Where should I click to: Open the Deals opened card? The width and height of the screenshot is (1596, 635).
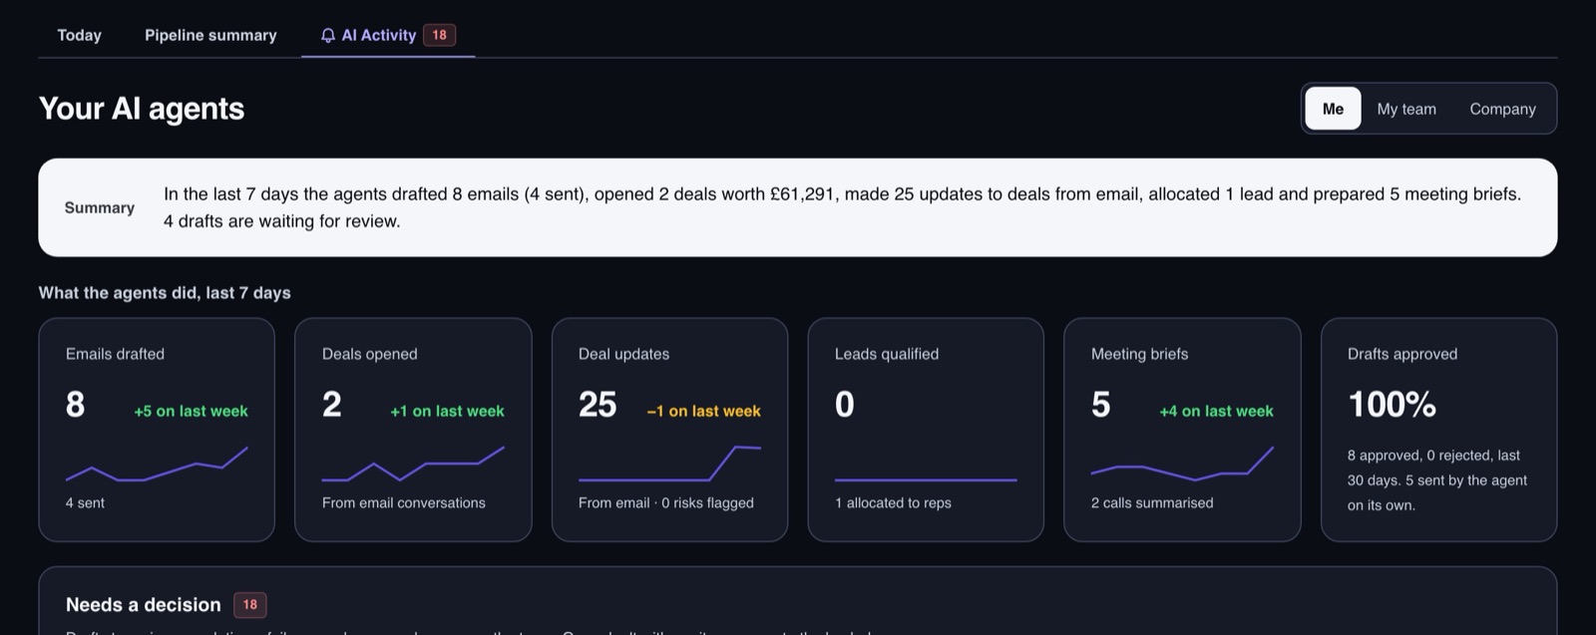[413, 430]
